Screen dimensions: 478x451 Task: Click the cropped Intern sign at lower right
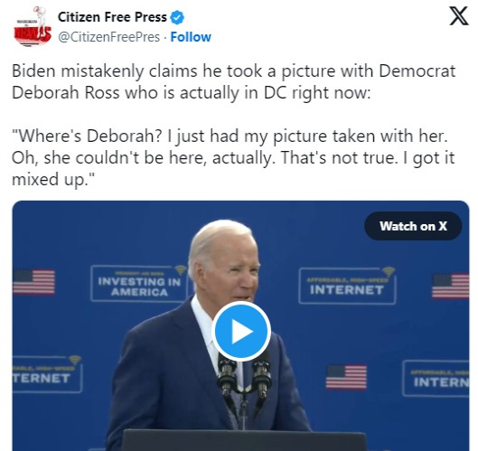point(436,379)
